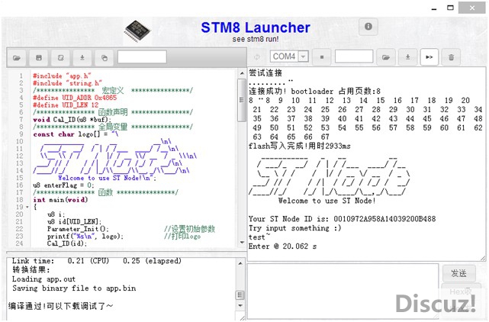This screenshot has width=489, height=322.
Task: Click the 'int main(void)' code line
Action: click(x=60, y=200)
